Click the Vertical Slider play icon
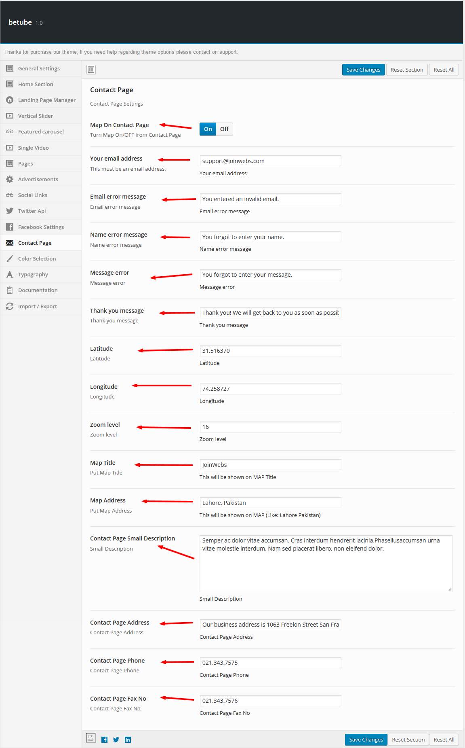The image size is (465, 748). click(10, 116)
